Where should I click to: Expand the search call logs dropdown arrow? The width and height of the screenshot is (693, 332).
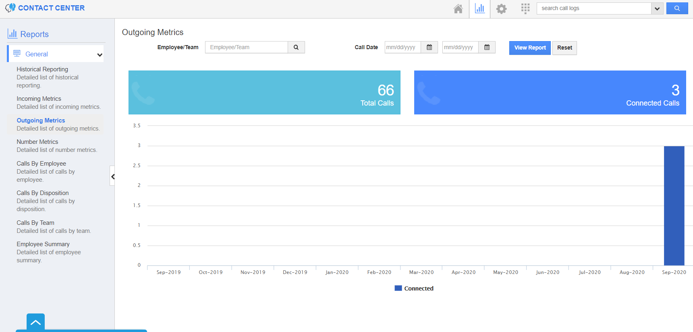tap(657, 8)
